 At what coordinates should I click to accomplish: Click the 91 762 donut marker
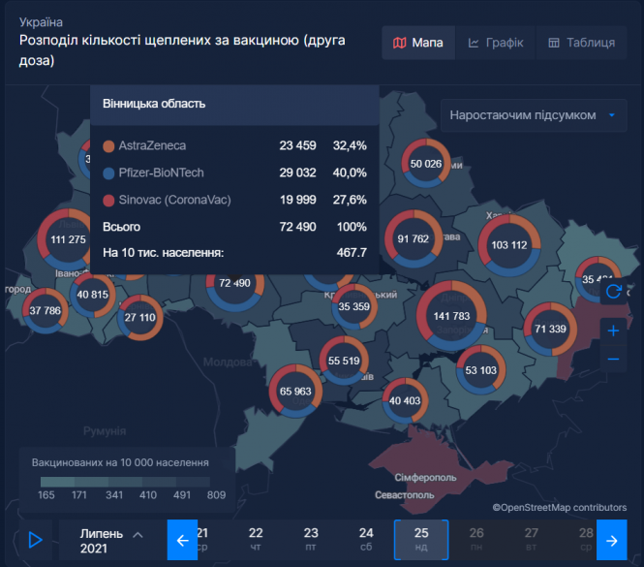(x=414, y=238)
